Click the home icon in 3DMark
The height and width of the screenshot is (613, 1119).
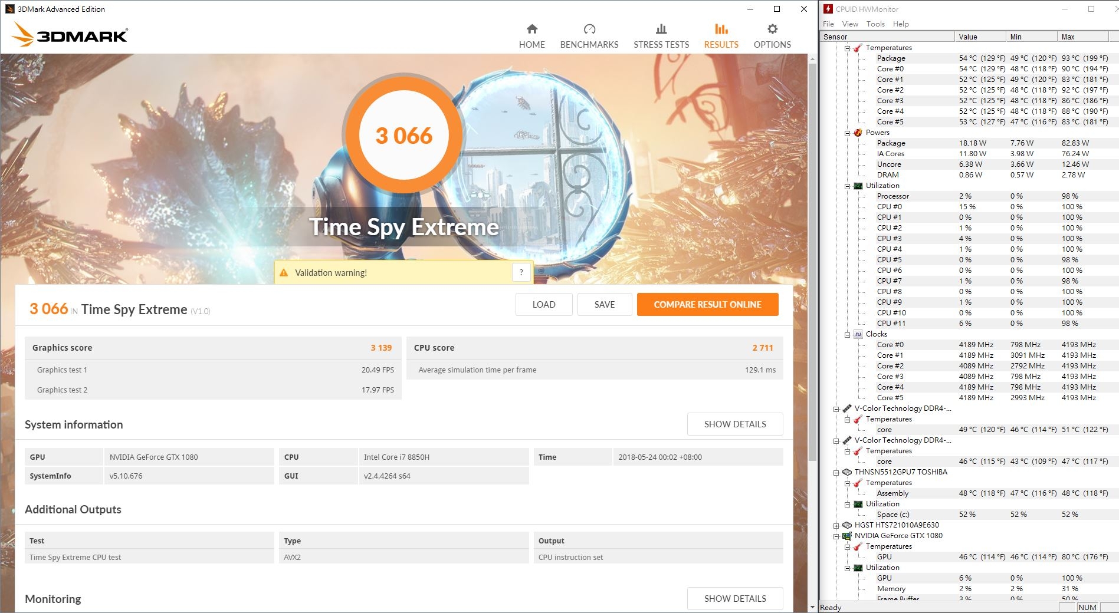click(x=532, y=29)
